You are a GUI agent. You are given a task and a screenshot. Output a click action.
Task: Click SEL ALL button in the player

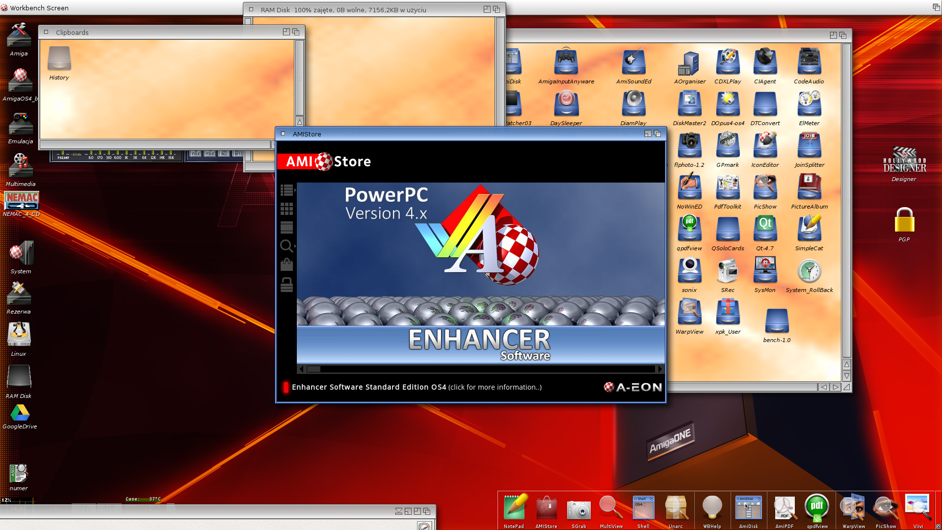[x=225, y=154]
